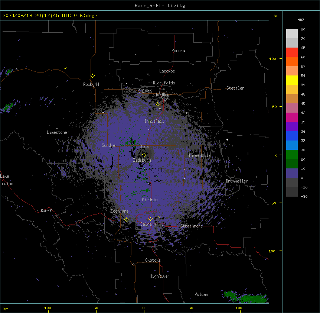Image resolution: width=320 pixels, height=313 pixels.
Task: Click the 100 km mark on right axis
Action: (272, 59)
